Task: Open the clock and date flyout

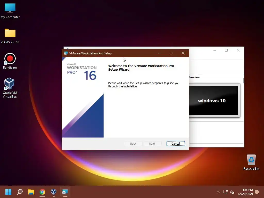Action: click(x=245, y=192)
